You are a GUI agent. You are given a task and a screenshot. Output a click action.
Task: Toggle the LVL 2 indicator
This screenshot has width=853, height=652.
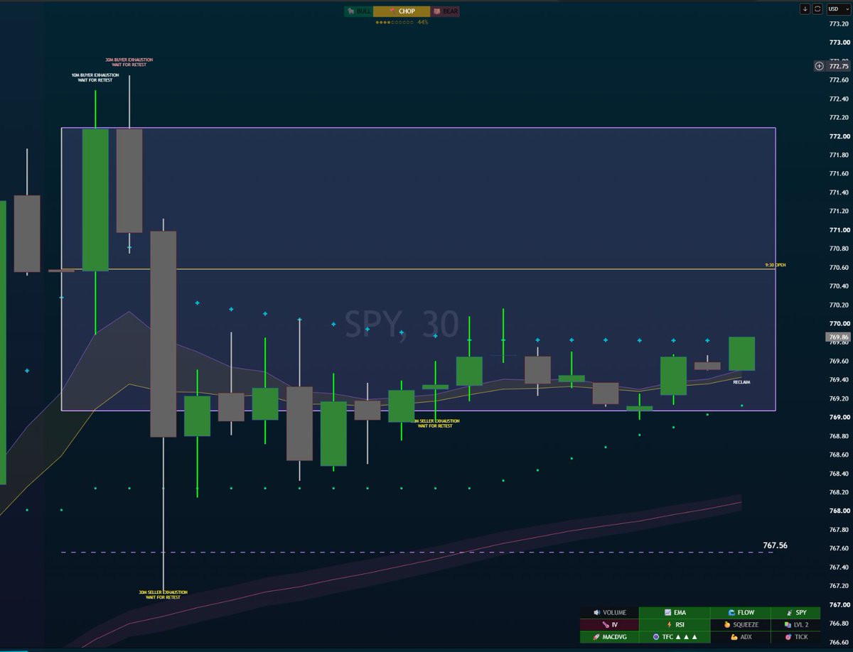coord(795,625)
